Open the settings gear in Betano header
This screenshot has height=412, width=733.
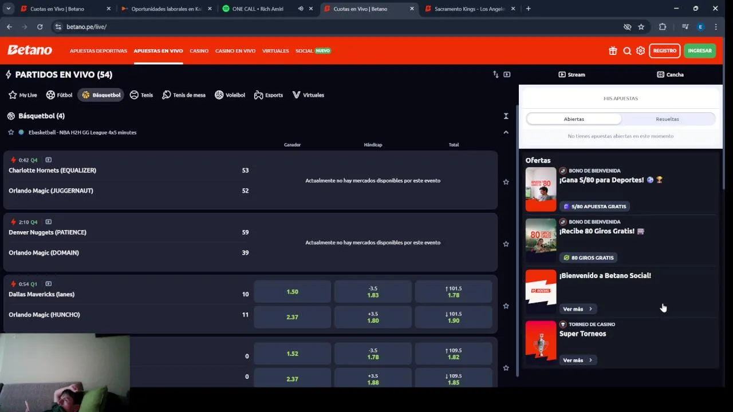[641, 51]
